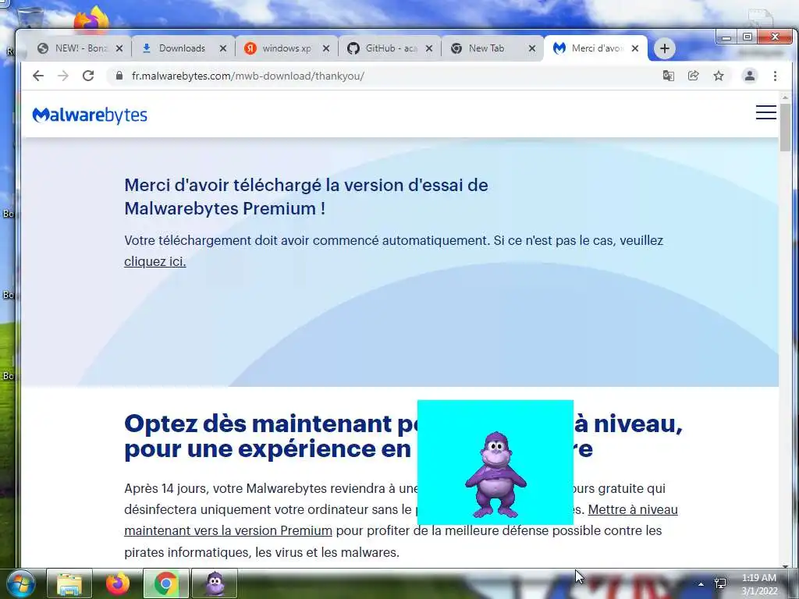Click the BonziBuddy purple gorilla
Screen dimensions: 799x599
click(495, 475)
